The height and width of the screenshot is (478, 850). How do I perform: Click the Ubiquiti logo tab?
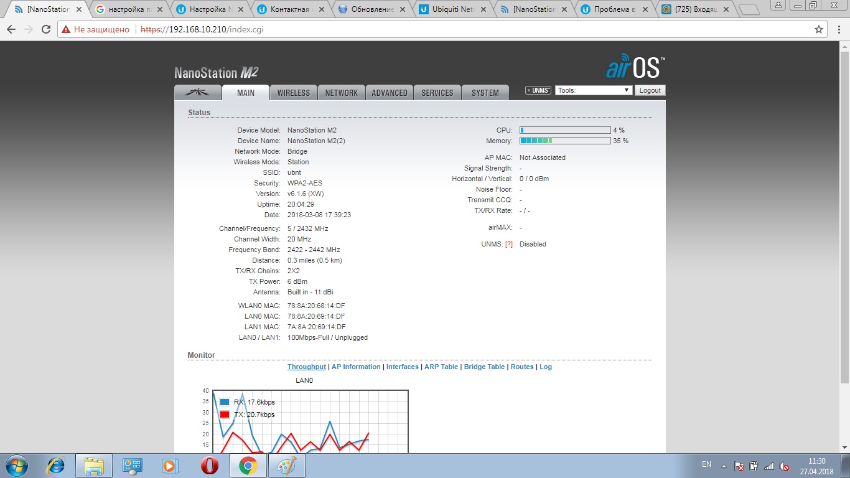point(198,93)
